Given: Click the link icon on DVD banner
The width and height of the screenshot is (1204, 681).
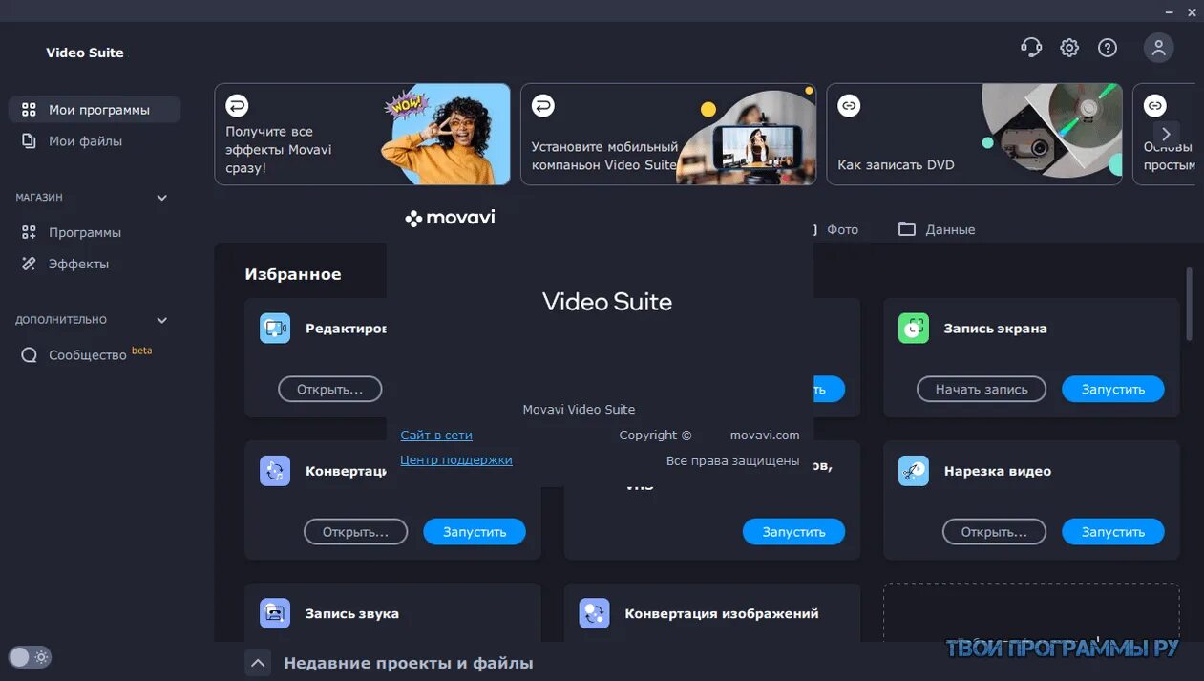Looking at the screenshot, I should pyautogui.click(x=849, y=105).
